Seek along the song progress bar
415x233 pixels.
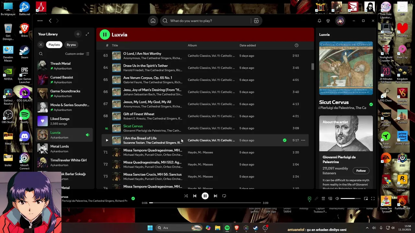click(x=205, y=203)
